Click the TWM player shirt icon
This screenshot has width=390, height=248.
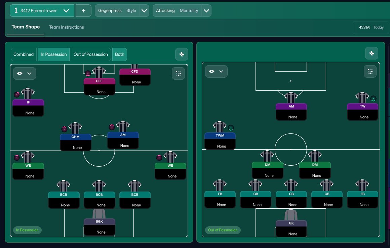coord(220,127)
